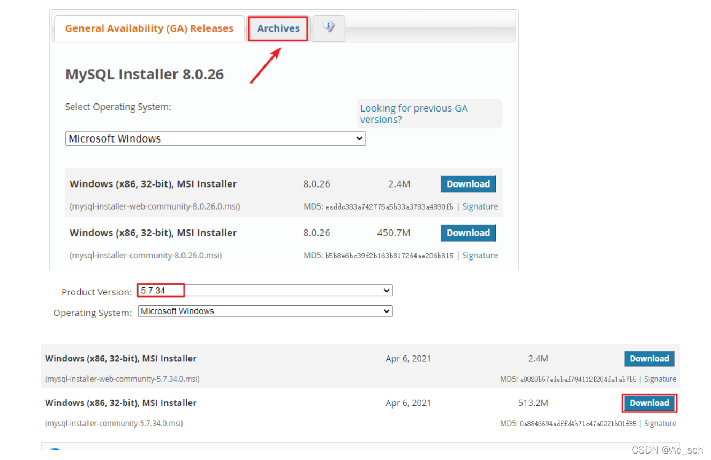The height and width of the screenshot is (460, 711).
Task: Click the MD5 hash of the 513.2M installer
Action: [x=578, y=424]
